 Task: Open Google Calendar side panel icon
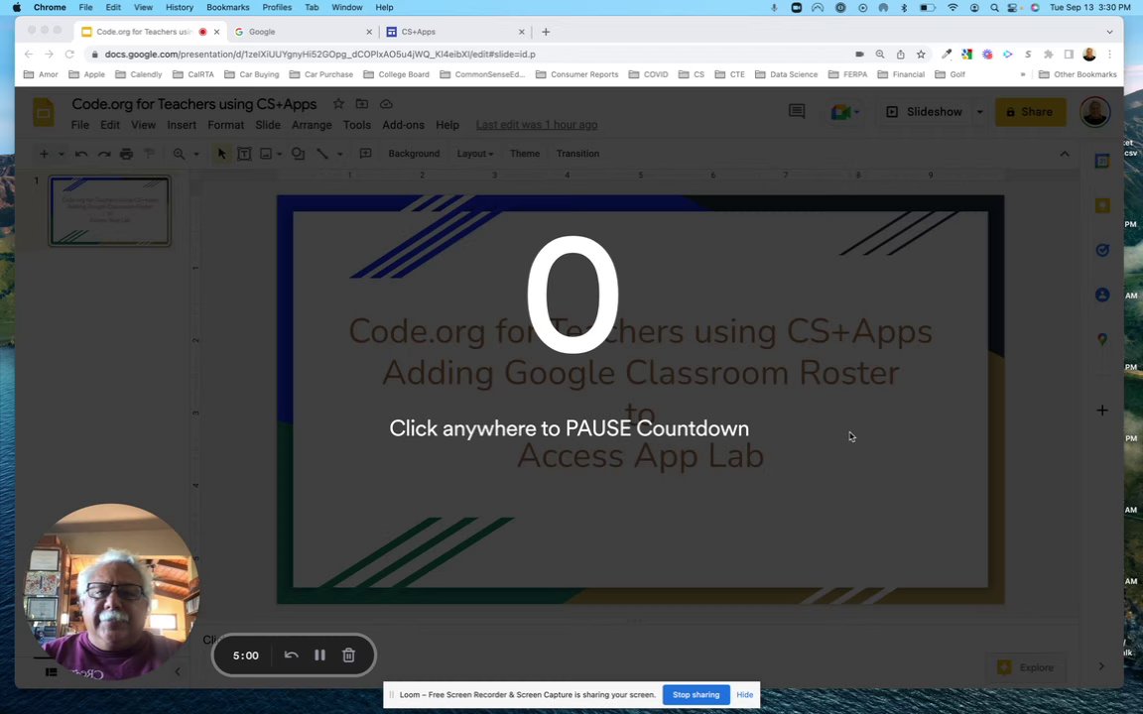click(x=1102, y=161)
